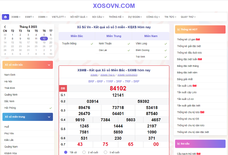Click Hot badge next to Thống kê chu kỳ loto
Screen dimensions: 228x155
click(202, 112)
